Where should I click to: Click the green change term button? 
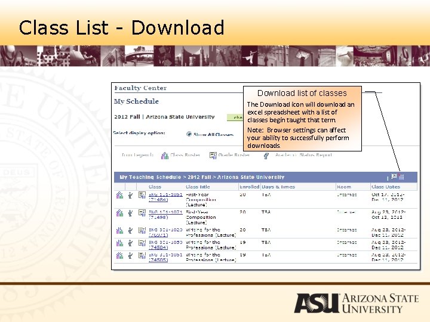click(x=235, y=117)
